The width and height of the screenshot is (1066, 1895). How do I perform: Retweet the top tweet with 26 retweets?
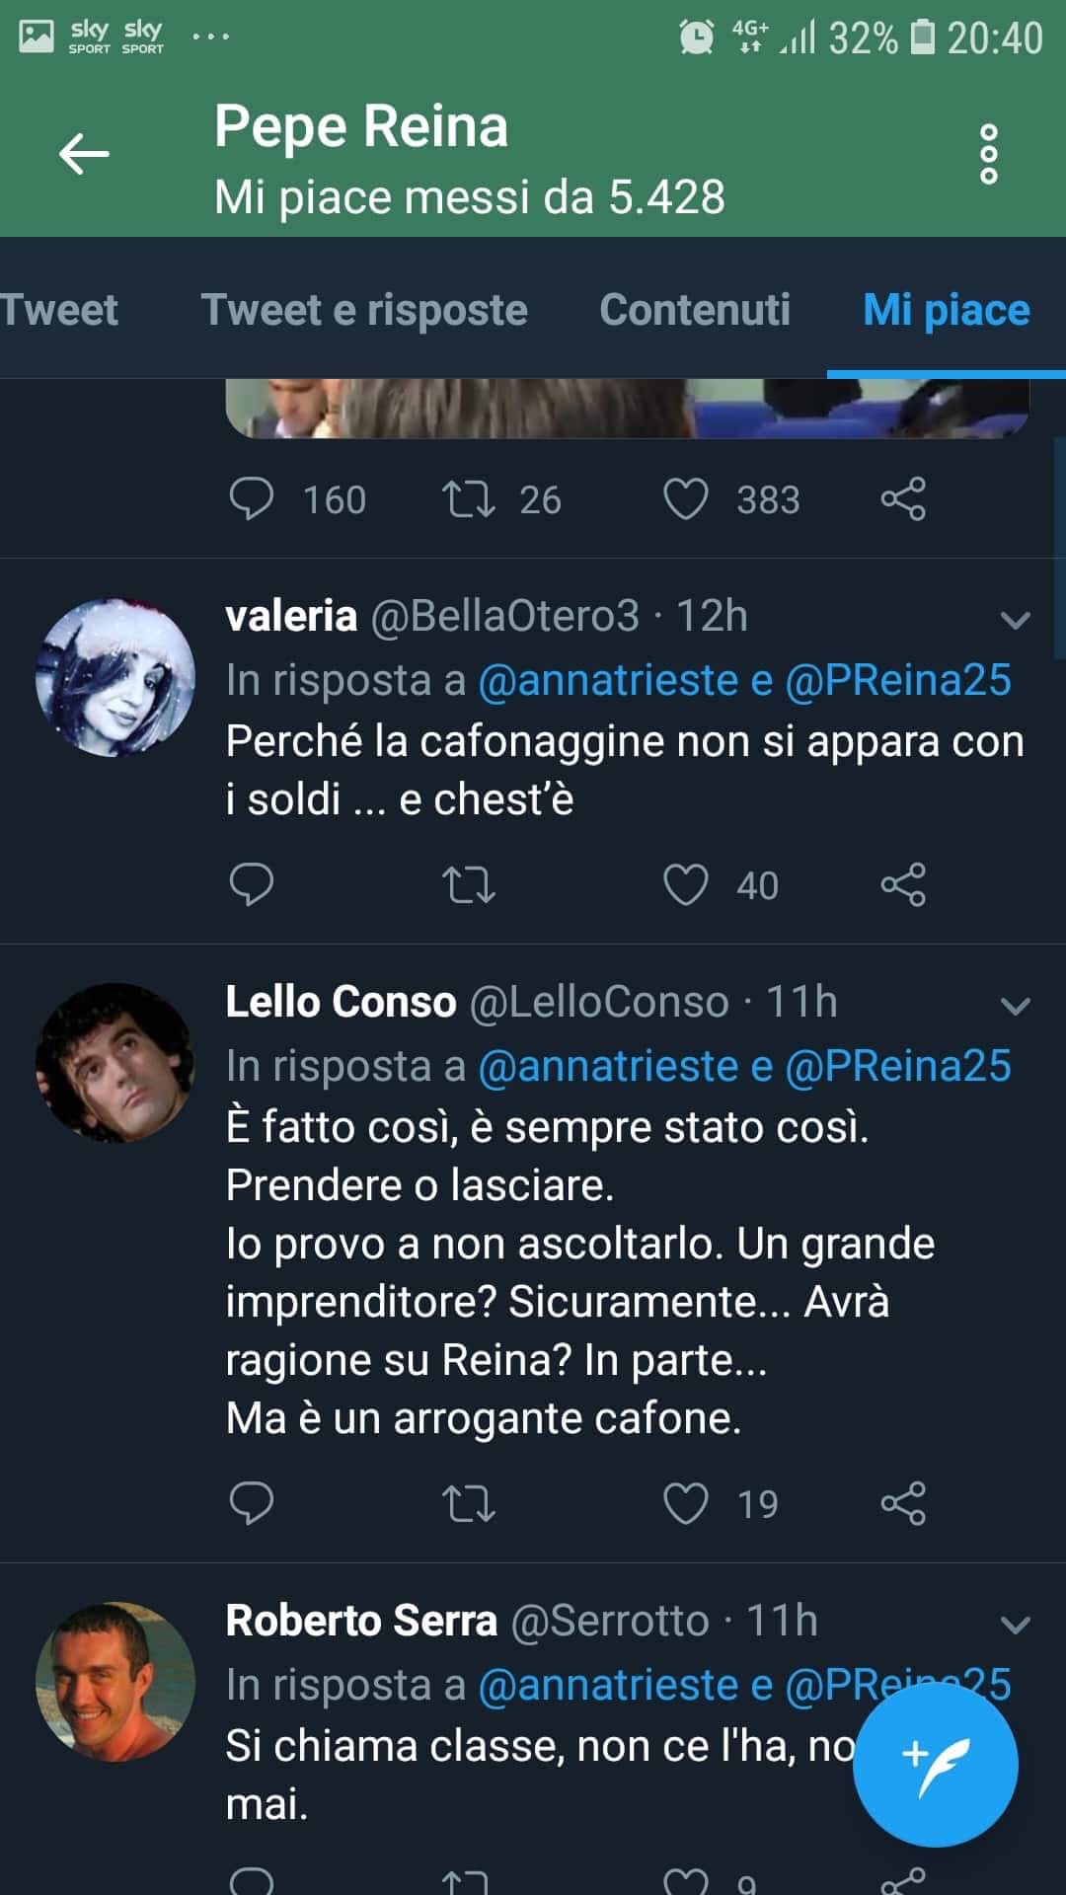click(468, 499)
